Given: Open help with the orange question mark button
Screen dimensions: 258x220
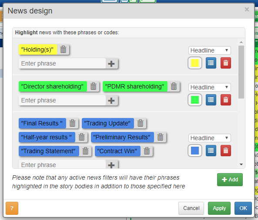Looking at the screenshot, I should pyautogui.click(x=12, y=208).
